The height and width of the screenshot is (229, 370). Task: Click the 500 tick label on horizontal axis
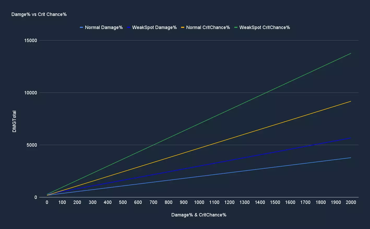point(123,202)
